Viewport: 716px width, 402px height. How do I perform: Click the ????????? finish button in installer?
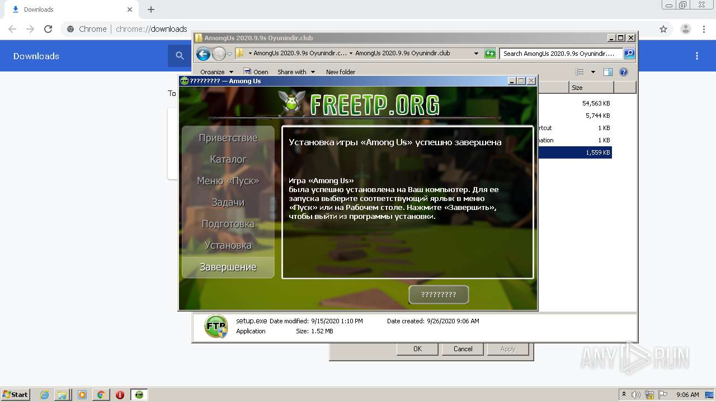tap(439, 294)
